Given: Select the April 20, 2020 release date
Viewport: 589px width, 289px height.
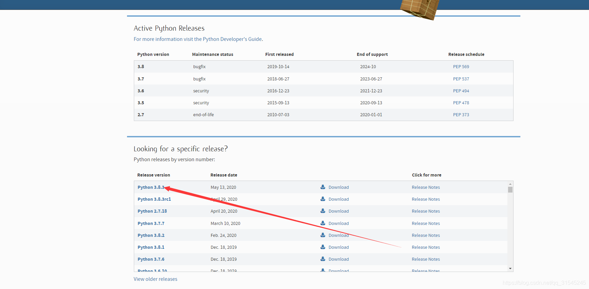Looking at the screenshot, I should (x=224, y=211).
